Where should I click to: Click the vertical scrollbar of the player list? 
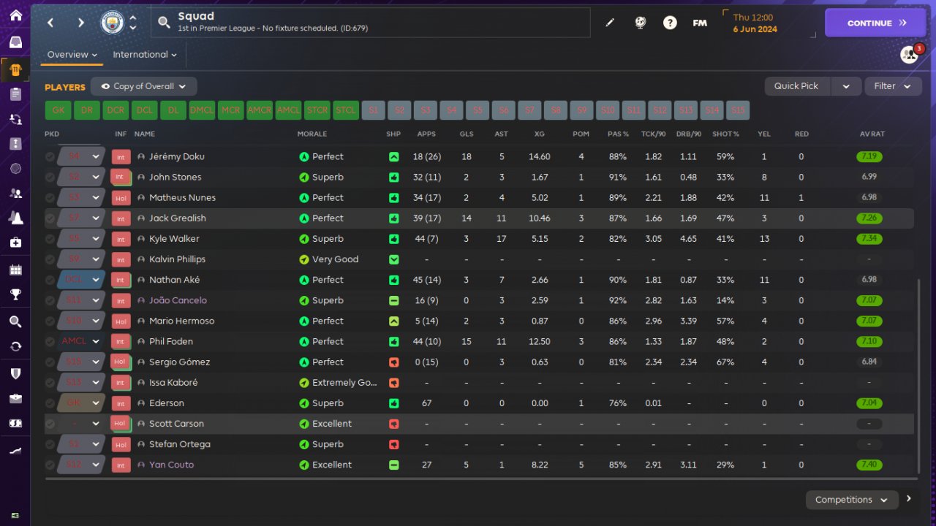click(x=918, y=376)
